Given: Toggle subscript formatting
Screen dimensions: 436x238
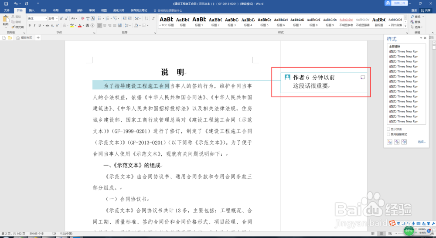Looking at the screenshot, I should [x=52, y=25].
